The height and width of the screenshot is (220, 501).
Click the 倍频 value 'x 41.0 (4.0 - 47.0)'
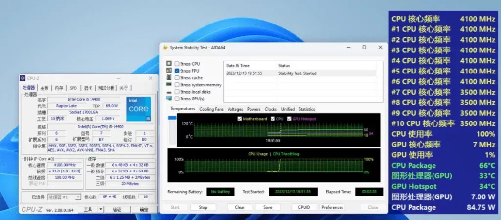click(x=66, y=171)
